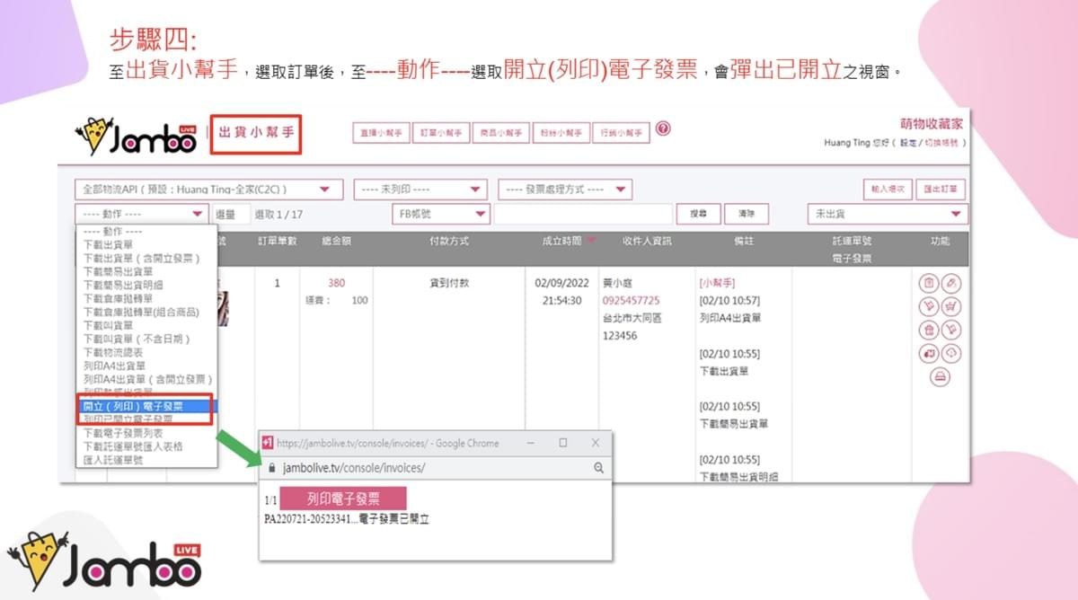Click the 輸入場次 button
The height and width of the screenshot is (600, 1078).
click(889, 190)
